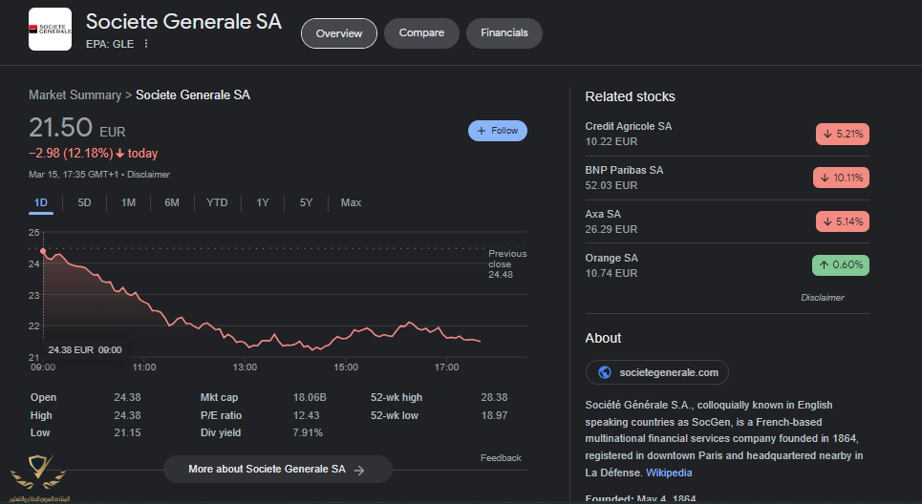Click the Disclaimer under Related stocks
922x504 pixels.
coord(822,298)
